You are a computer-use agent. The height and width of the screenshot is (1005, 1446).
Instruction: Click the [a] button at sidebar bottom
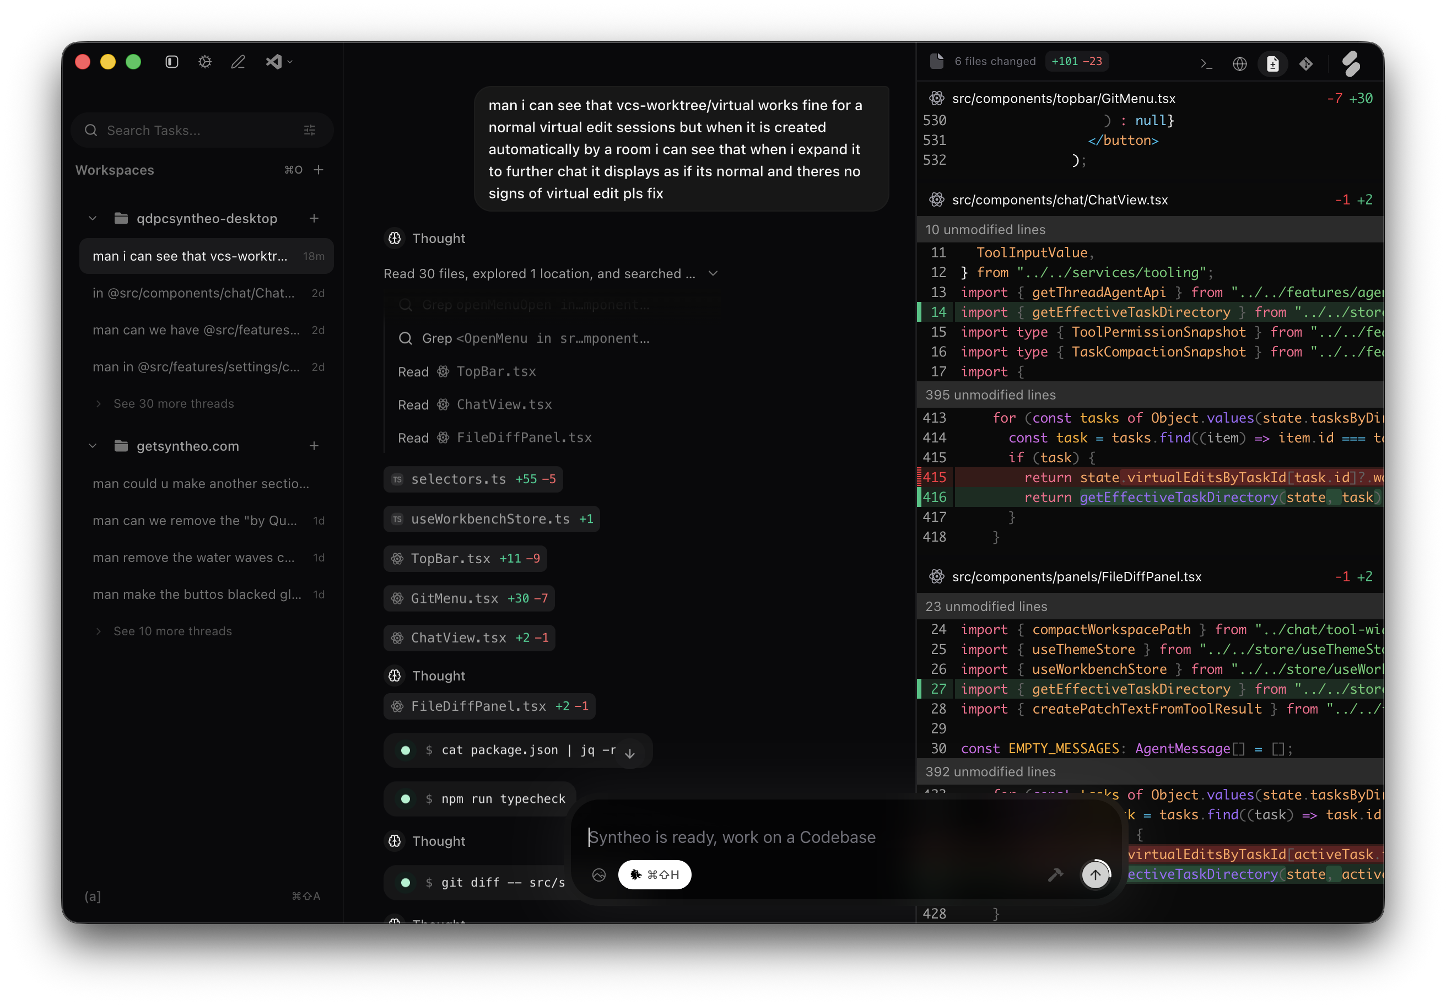click(93, 896)
